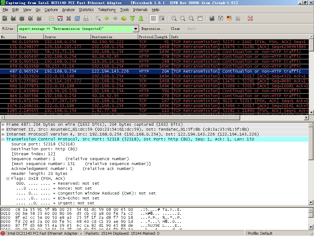Expand the Ethernet II tree node
Image resolution: width=314 pixels, height=236 pixels.
pyautogui.click(x=3, y=129)
